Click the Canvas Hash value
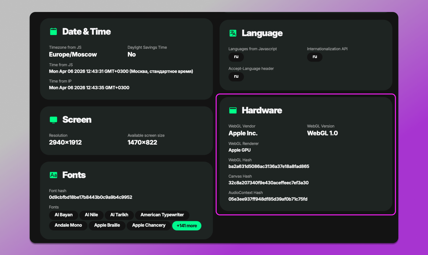 pos(268,183)
